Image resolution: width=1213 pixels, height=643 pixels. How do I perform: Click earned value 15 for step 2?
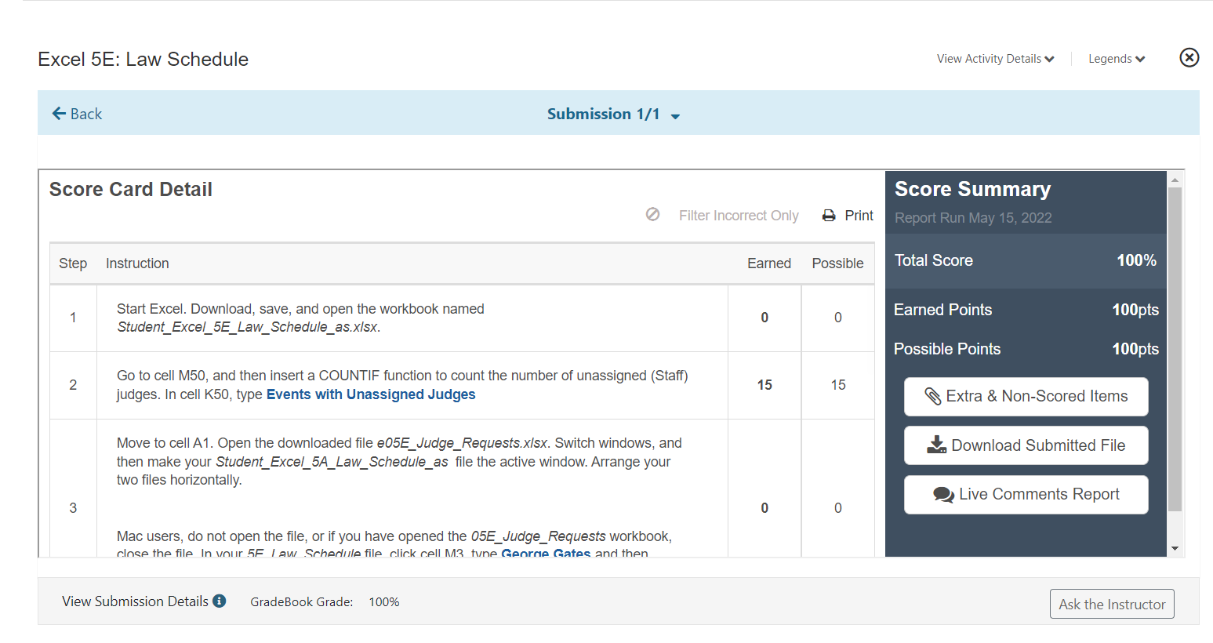pos(764,385)
